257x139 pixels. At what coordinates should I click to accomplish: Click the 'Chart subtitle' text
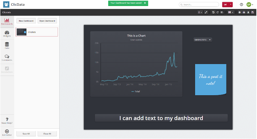(136, 40)
